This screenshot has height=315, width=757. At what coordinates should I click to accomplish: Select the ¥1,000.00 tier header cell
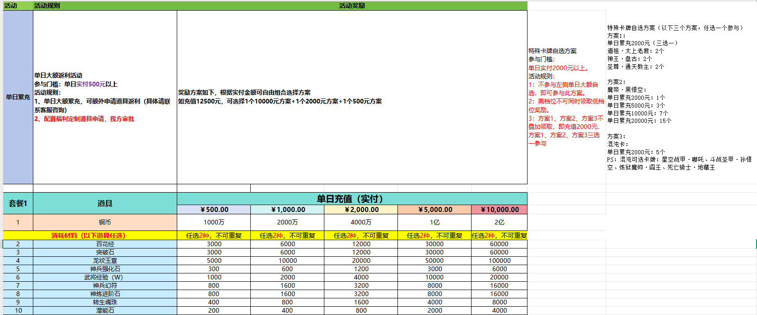click(287, 210)
